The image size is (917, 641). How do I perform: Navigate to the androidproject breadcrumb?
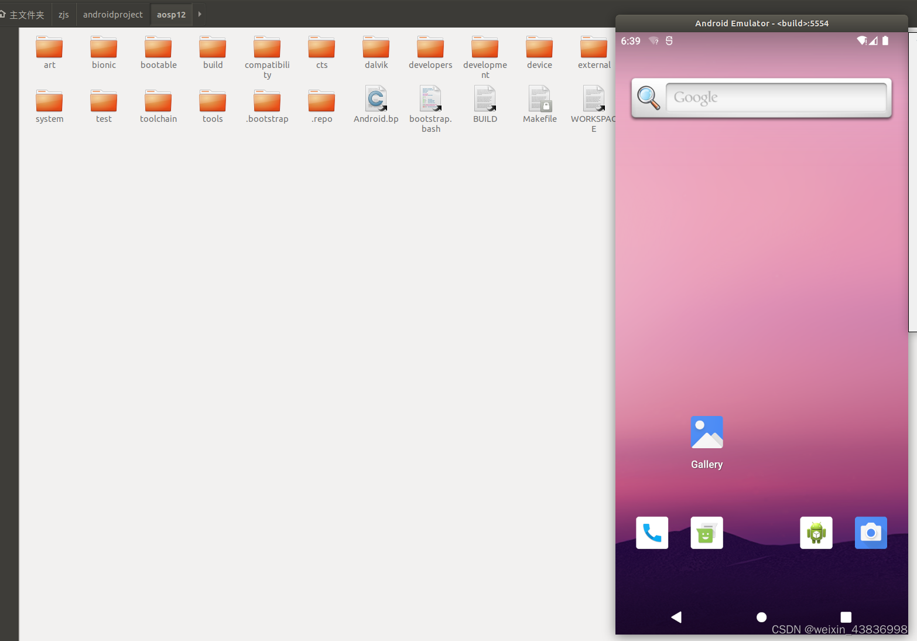point(112,14)
